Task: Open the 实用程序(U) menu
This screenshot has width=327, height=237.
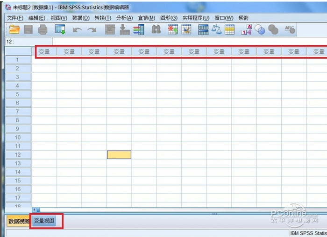Action: coord(196,18)
